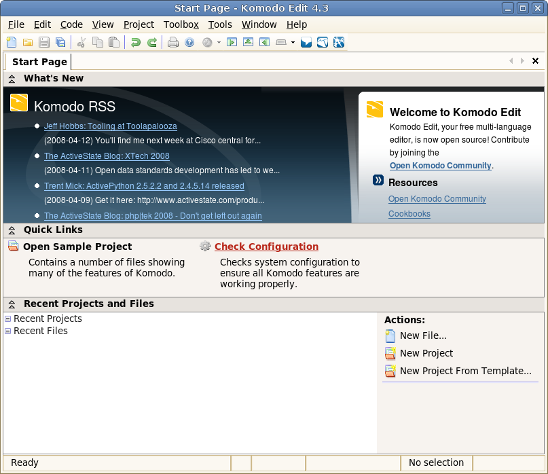The image size is (548, 474).
Task: Click Open Komodo Community under Resources
Action: (x=437, y=198)
